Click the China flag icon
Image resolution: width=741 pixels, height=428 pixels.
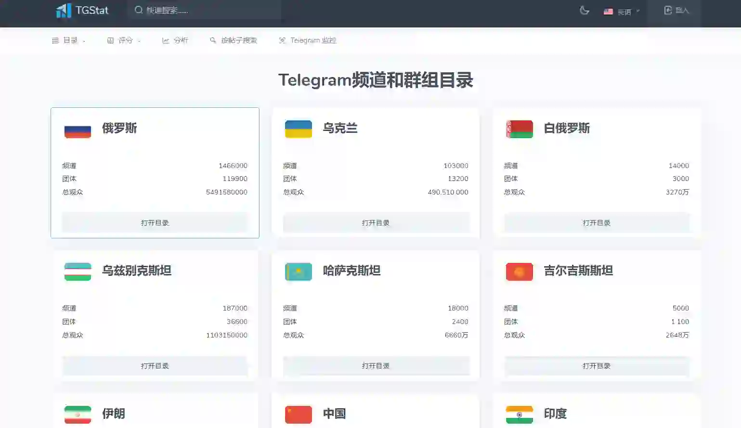click(298, 413)
